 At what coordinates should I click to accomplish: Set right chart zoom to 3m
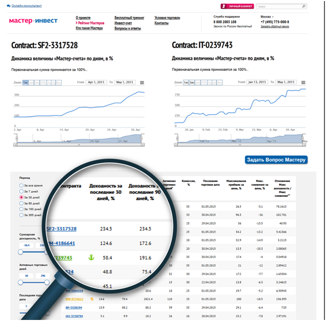(x=192, y=82)
